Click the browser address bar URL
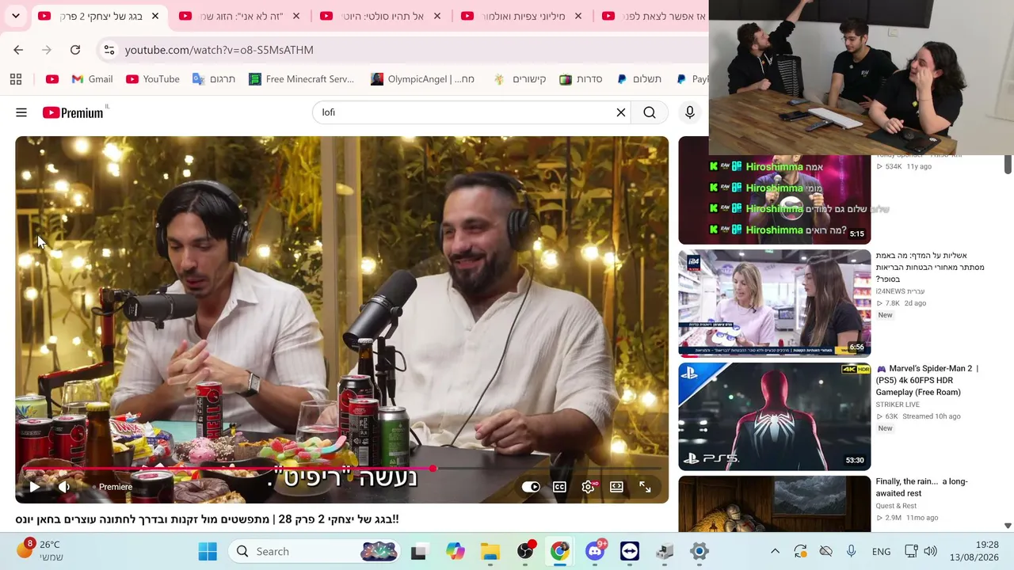The width and height of the screenshot is (1014, 570). point(219,50)
